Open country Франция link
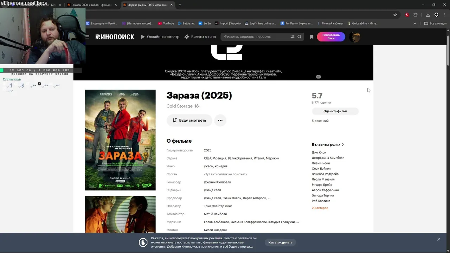 point(220,158)
